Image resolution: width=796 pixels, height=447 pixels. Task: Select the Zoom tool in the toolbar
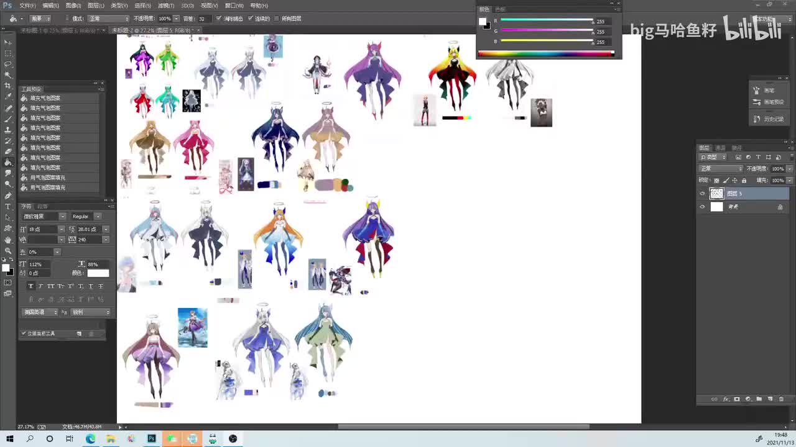click(x=8, y=250)
